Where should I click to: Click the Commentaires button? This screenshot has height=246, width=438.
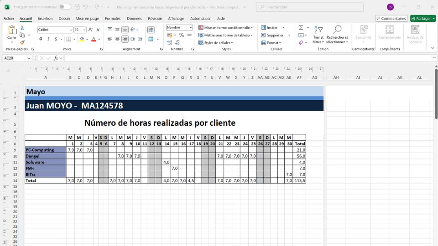391,18
